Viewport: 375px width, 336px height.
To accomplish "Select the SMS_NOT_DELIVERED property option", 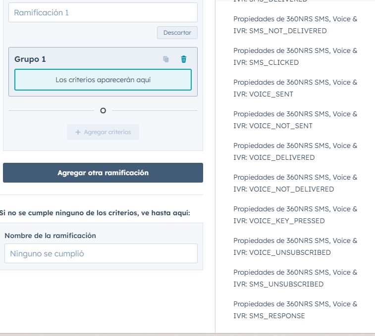I will tap(295, 25).
